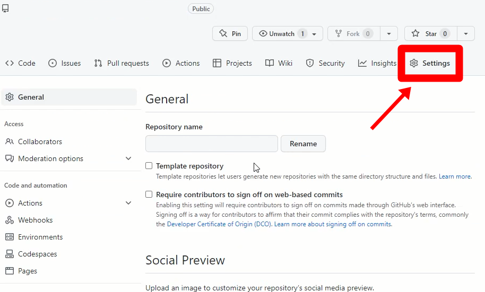Click the star icon in Star button
The width and height of the screenshot is (485, 292).
click(x=415, y=33)
